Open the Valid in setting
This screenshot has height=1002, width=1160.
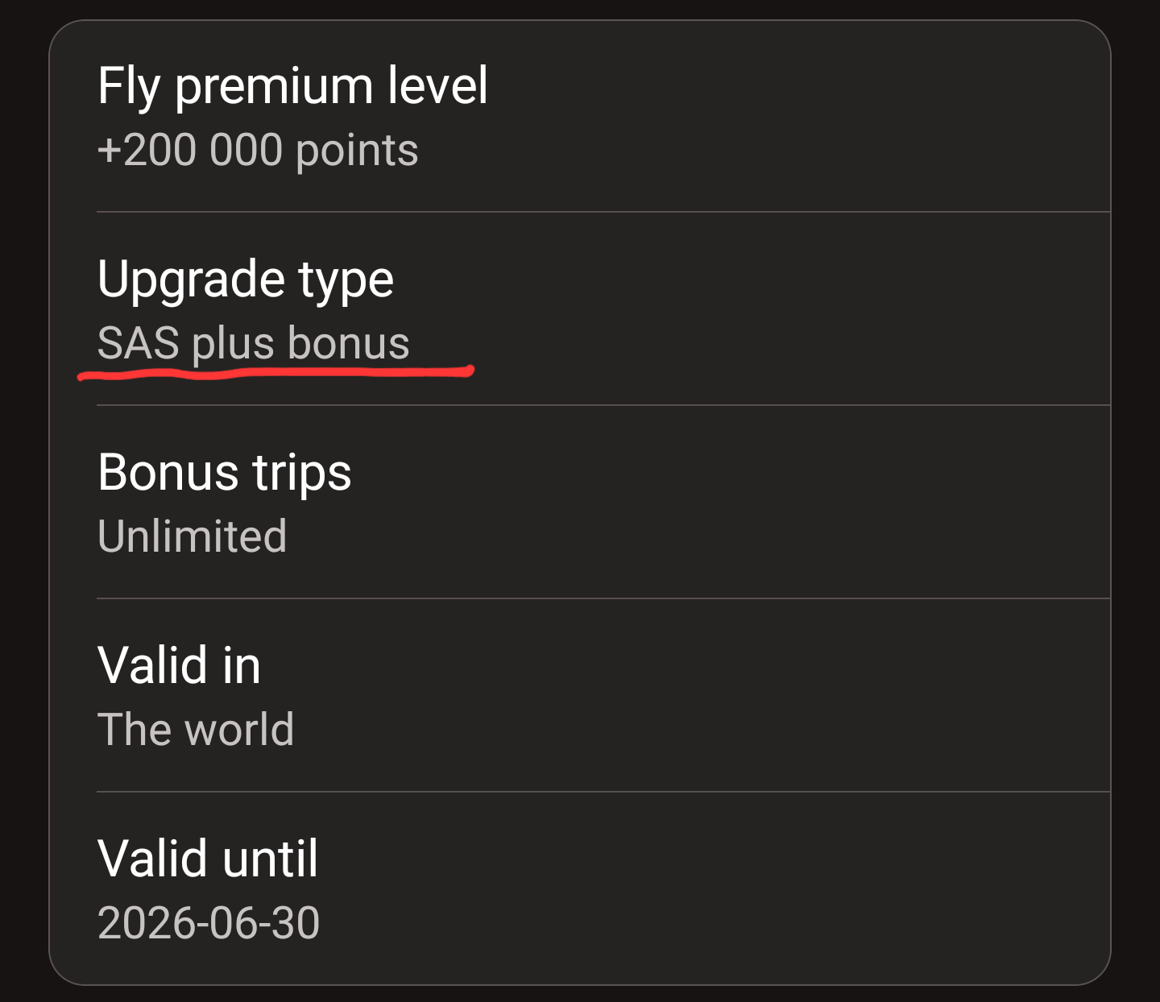pos(179,665)
